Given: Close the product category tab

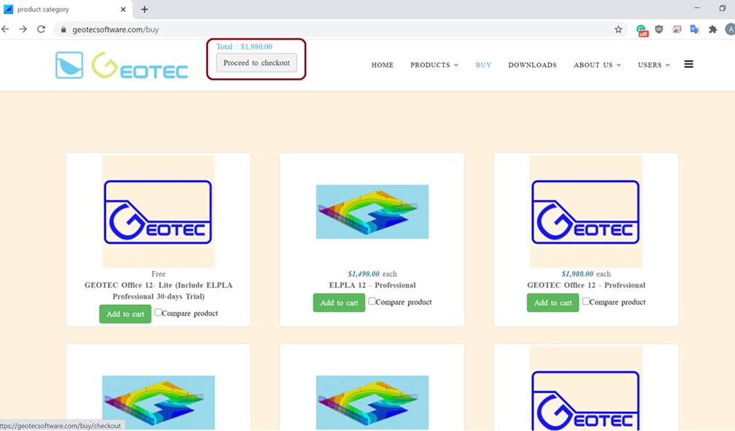Looking at the screenshot, I should 123,9.
